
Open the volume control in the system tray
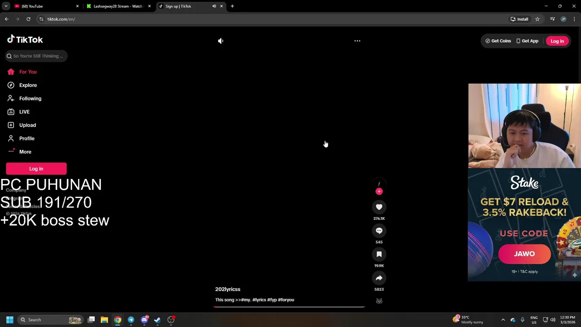pyautogui.click(x=553, y=320)
